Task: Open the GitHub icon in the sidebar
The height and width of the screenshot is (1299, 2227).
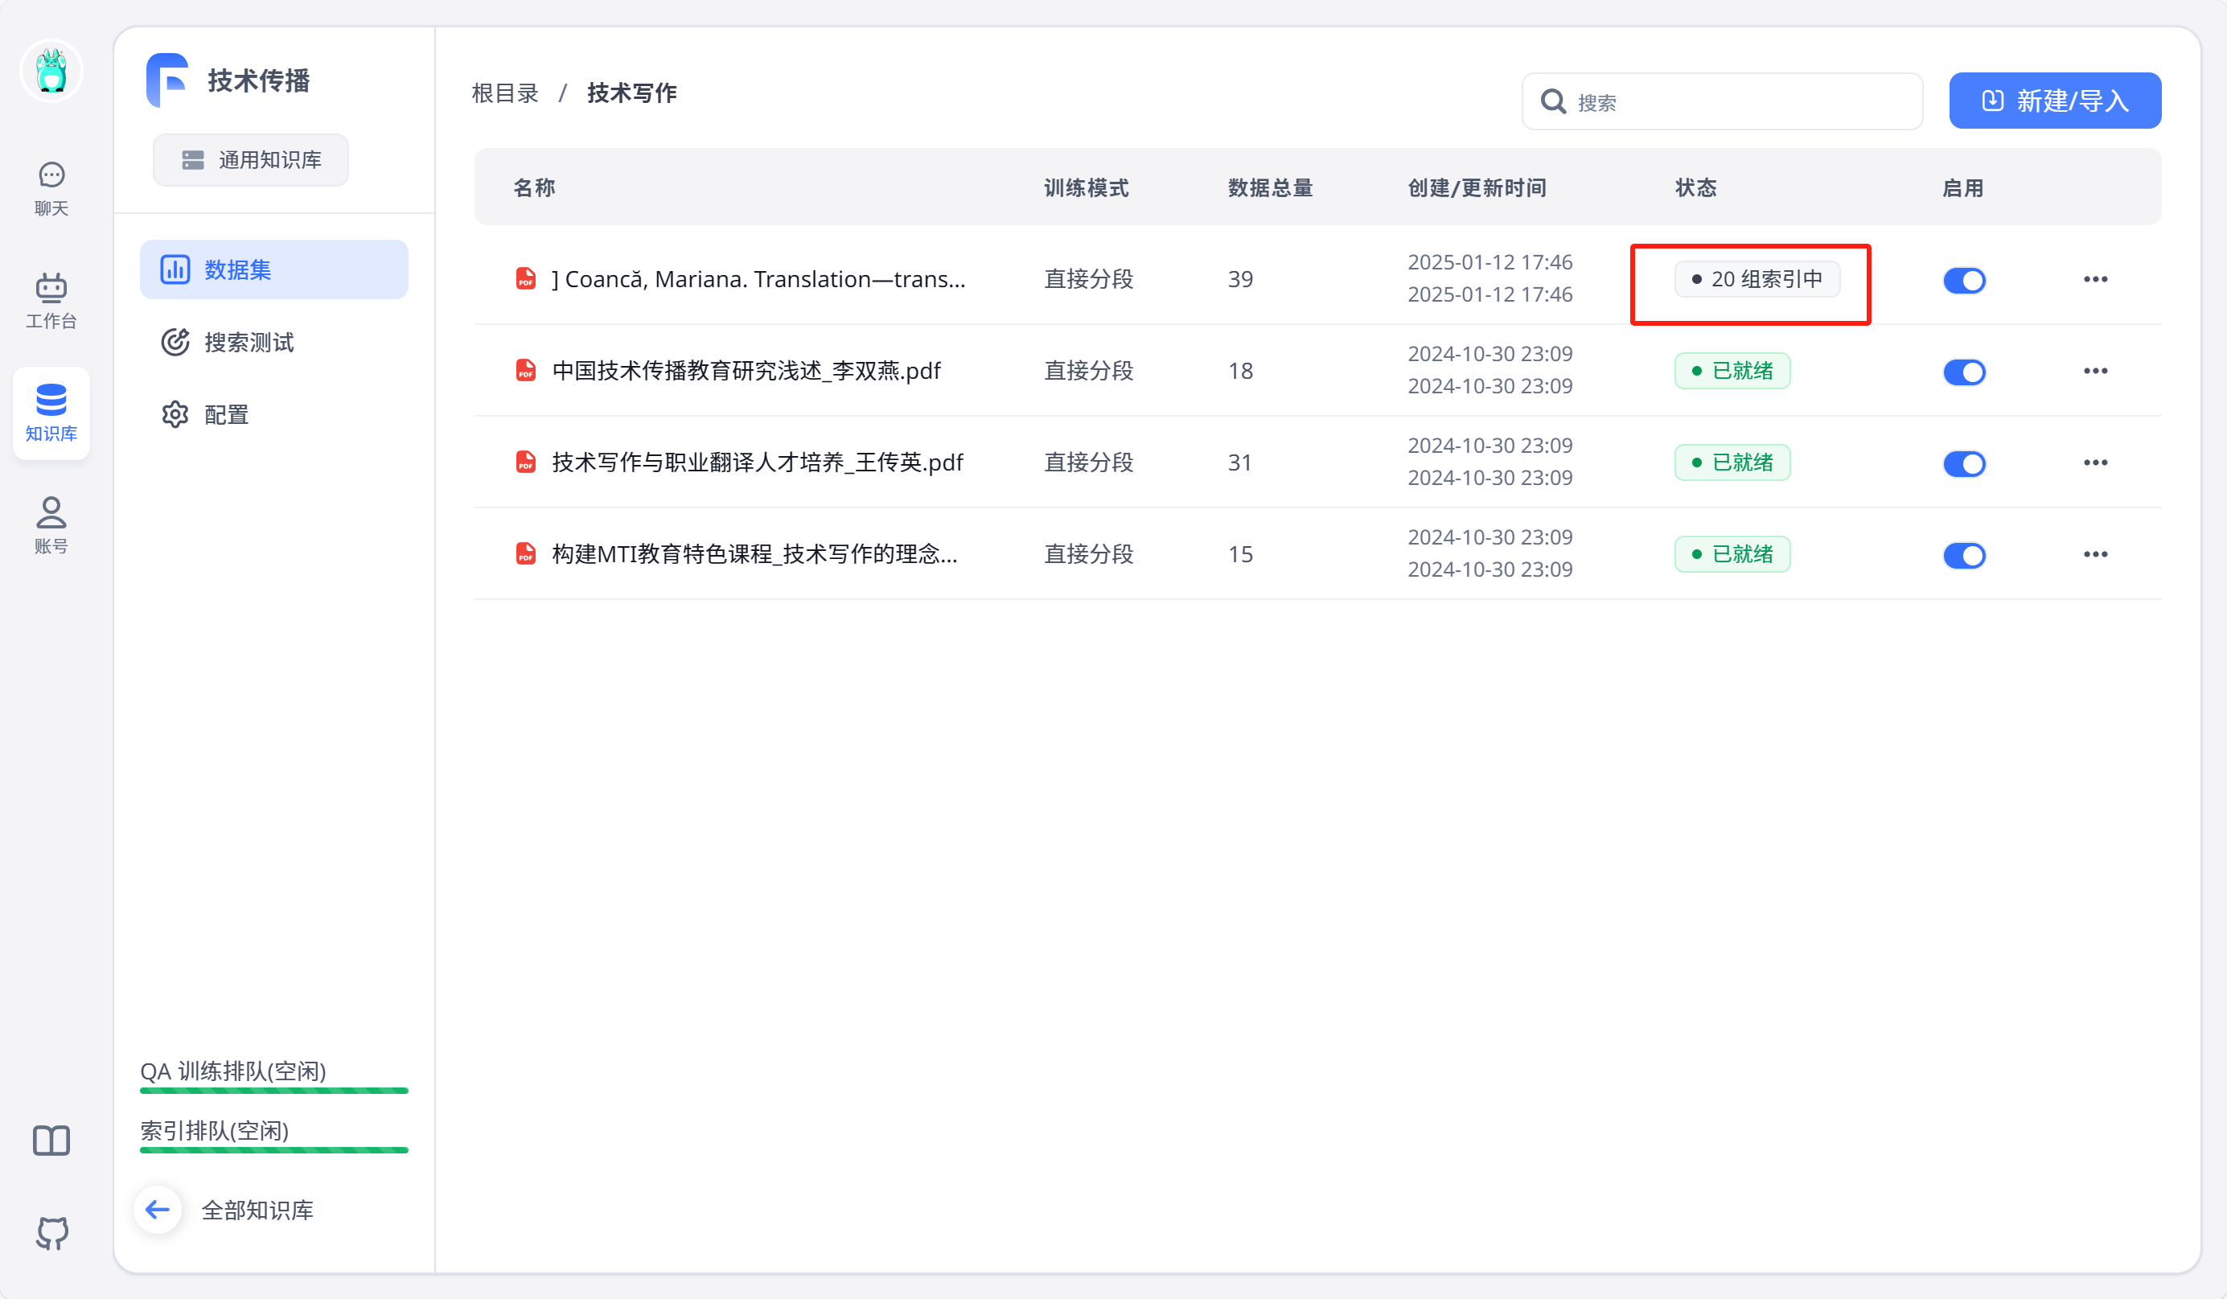Action: 51,1232
